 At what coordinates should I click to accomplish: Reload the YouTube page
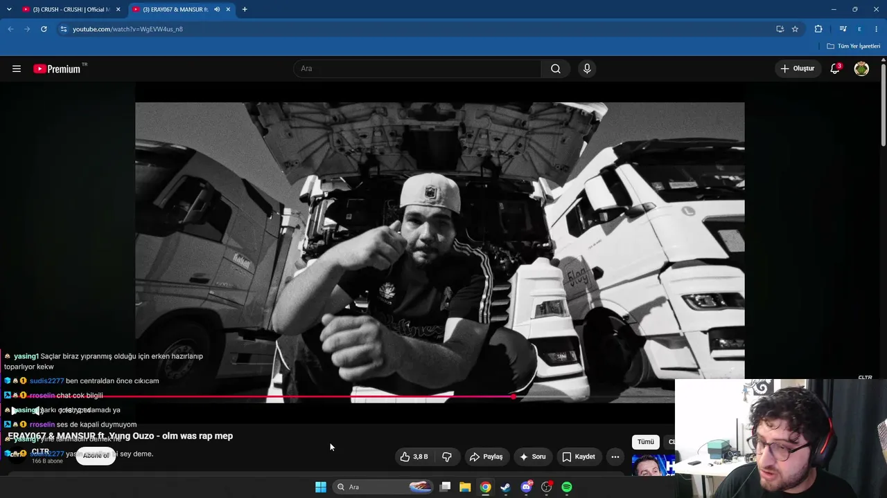coord(44,29)
